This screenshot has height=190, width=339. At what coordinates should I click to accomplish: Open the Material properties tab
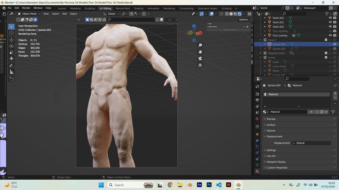tap(257, 171)
